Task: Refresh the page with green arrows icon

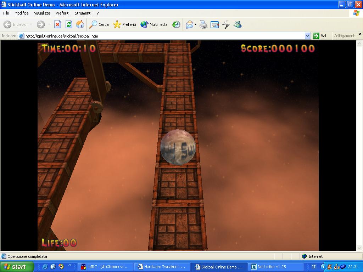Action: 69,24
